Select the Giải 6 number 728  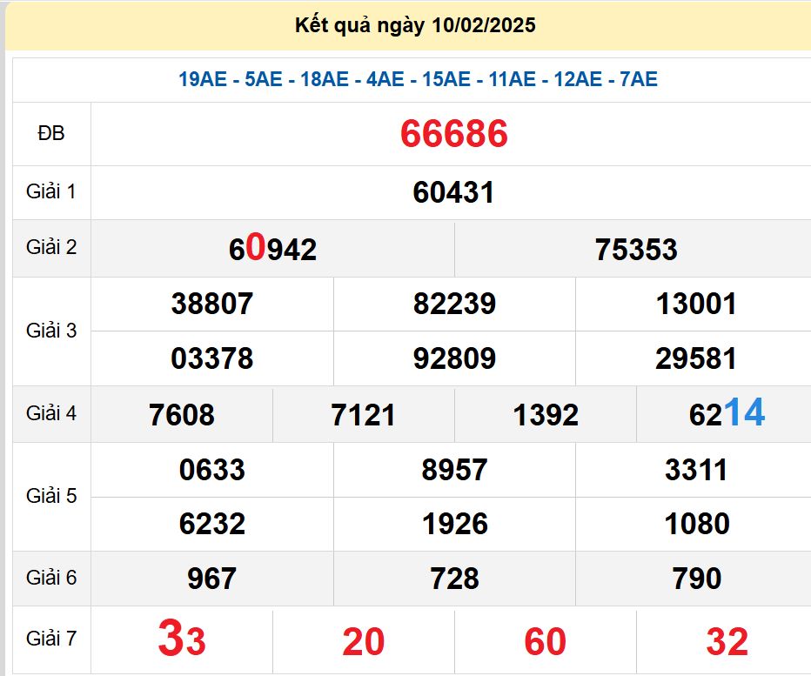coord(454,579)
